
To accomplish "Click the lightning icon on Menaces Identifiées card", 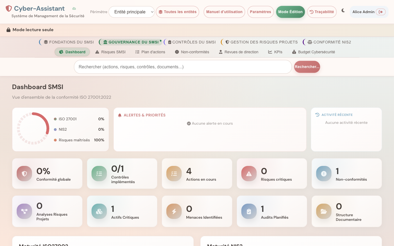I will pyautogui.click(x=174, y=211).
